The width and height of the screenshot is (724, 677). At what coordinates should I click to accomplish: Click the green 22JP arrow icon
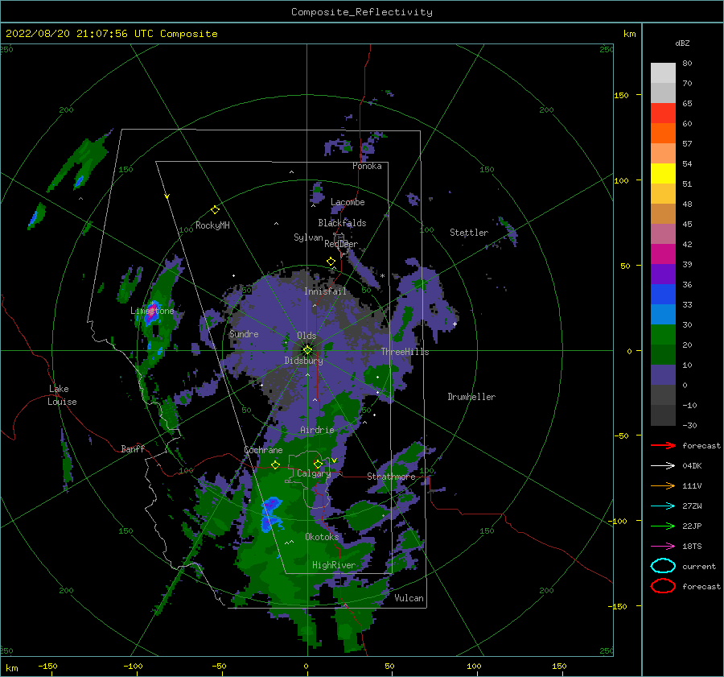tap(663, 526)
